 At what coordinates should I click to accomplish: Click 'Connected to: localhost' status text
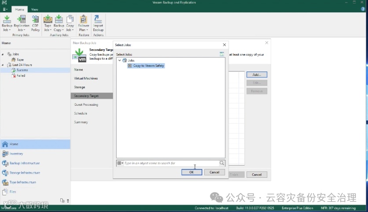pyautogui.click(x=211, y=208)
